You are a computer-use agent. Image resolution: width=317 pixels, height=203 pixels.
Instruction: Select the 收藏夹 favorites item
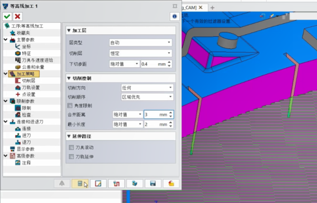pos(22,33)
